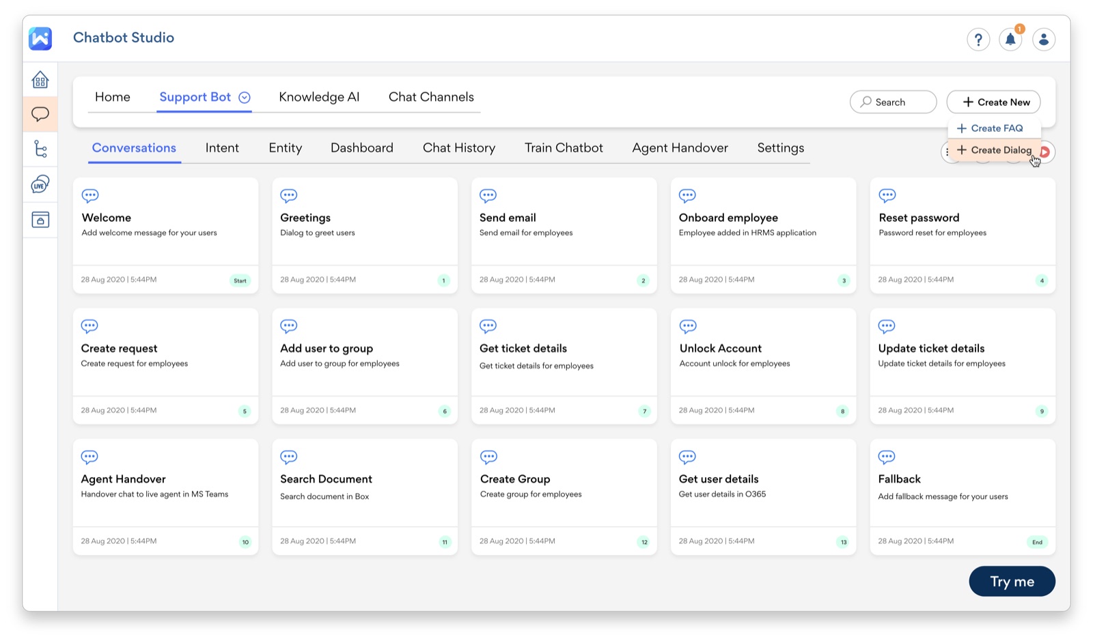
Task: Click 'Add fallback message for your users'
Action: point(943,496)
